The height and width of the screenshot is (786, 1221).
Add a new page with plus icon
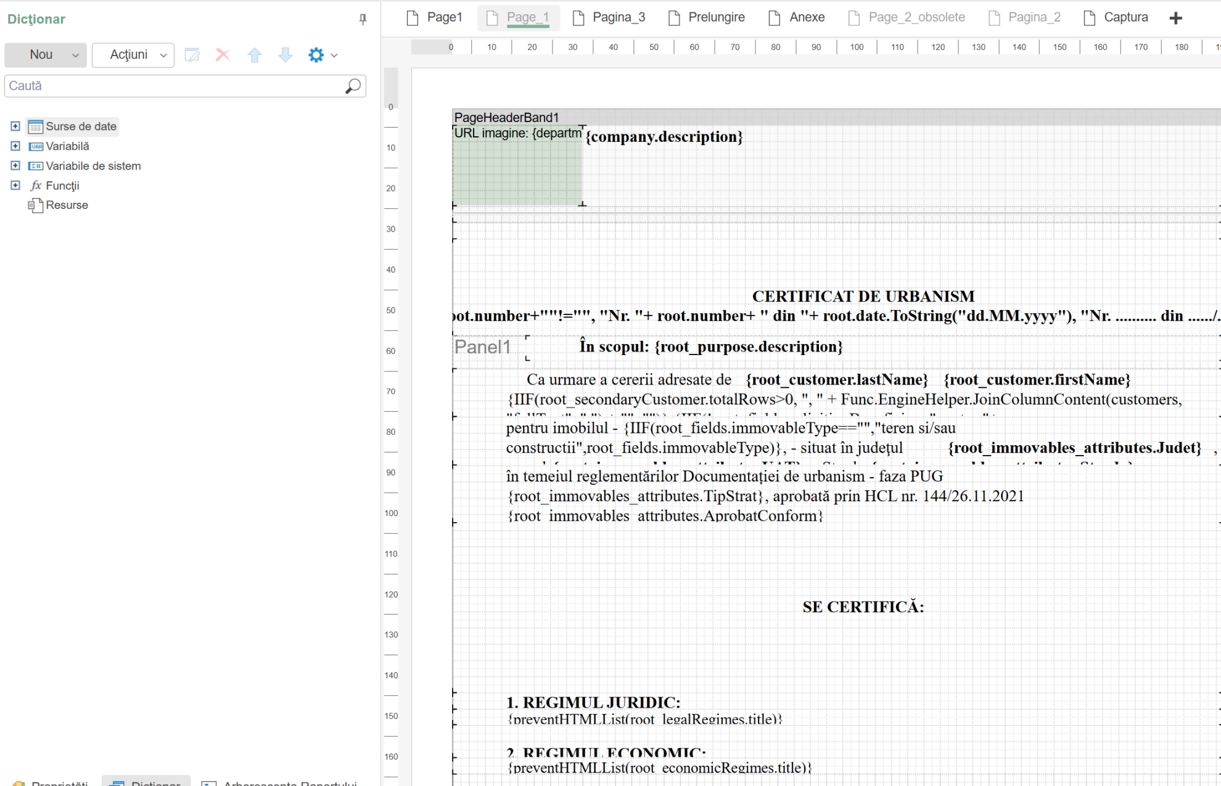coord(1175,18)
